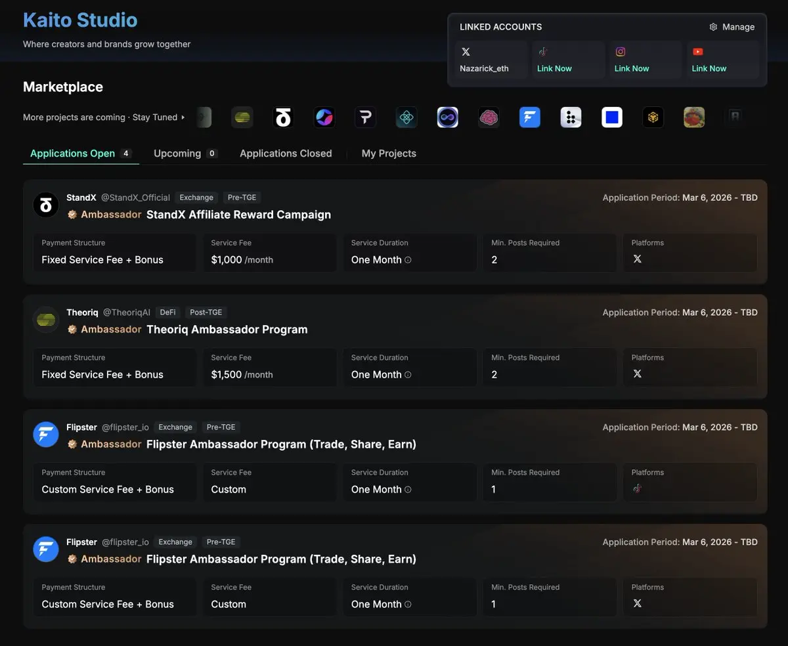
Task: Show info icon beside Theoriq's One Month duration
Action: tap(408, 375)
